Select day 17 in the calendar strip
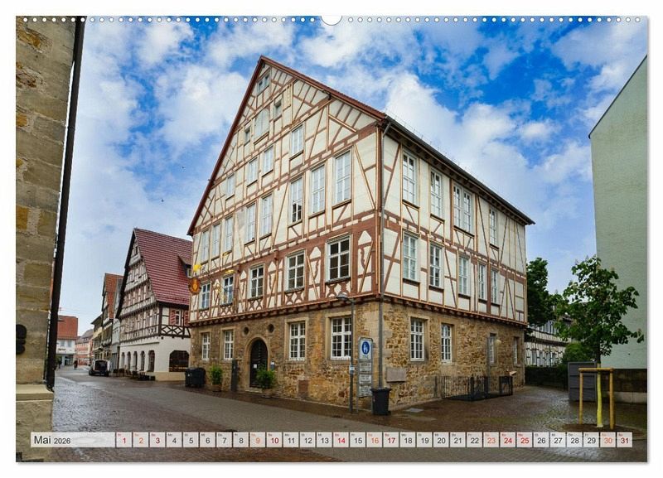 (x=391, y=440)
